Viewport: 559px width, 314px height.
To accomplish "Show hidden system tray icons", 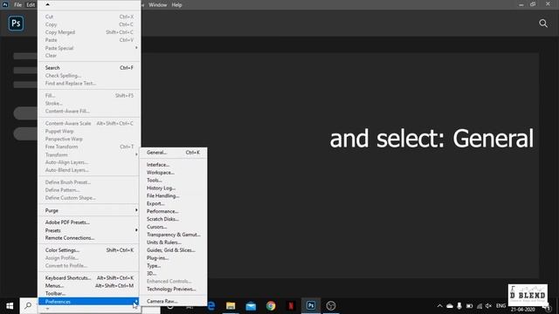I will pyautogui.click(x=439, y=306).
